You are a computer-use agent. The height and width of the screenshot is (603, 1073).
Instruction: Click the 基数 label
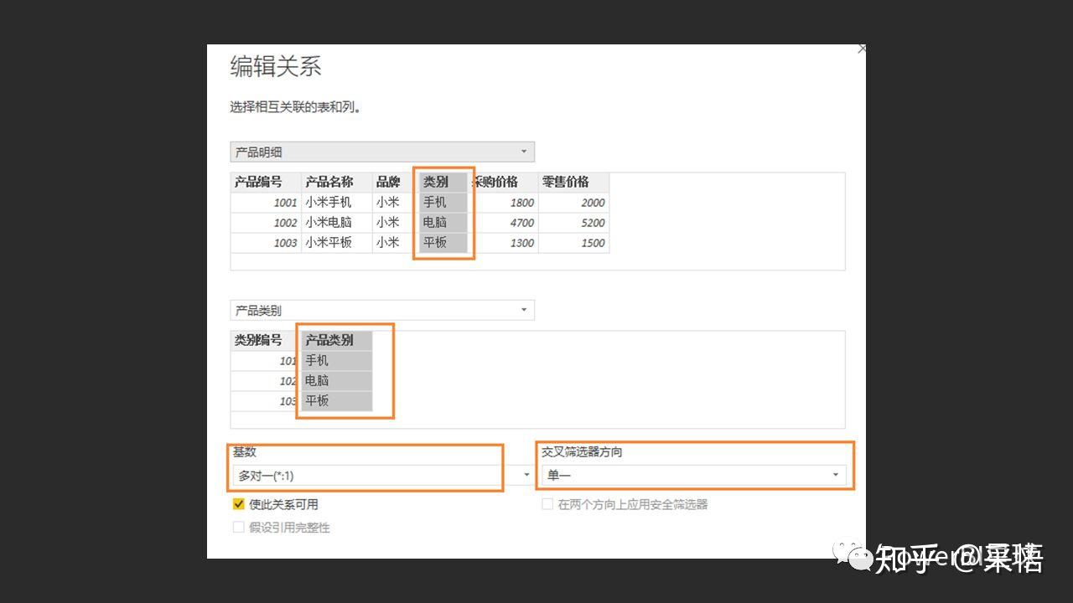pos(245,452)
